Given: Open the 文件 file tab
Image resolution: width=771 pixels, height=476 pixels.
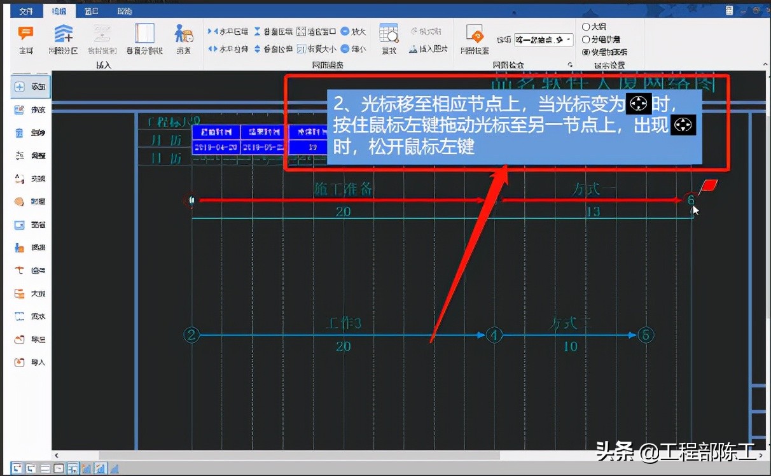Looking at the screenshot, I should [25, 11].
